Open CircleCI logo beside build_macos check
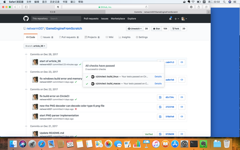The width and height of the screenshot is (240, 150). 93,84
